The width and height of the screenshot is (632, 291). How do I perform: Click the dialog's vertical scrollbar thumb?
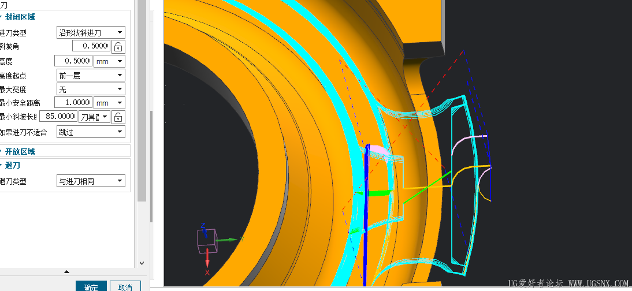tap(142, 101)
